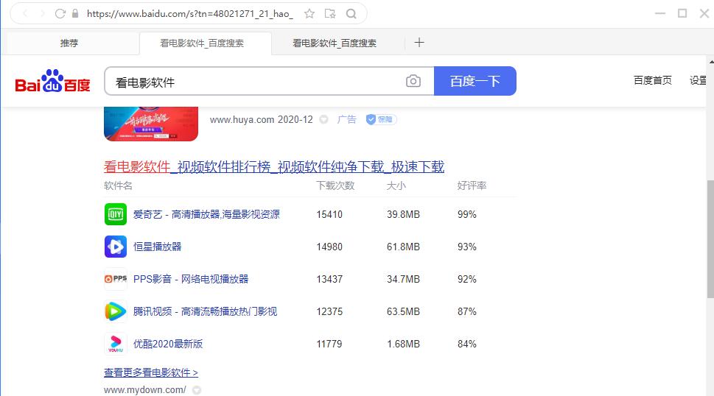Click size value 63.5MB
The image size is (714, 396).
pyautogui.click(x=404, y=311)
